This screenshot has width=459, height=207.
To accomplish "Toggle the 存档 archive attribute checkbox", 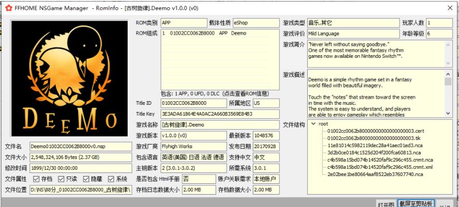I will (x=36, y=179).
